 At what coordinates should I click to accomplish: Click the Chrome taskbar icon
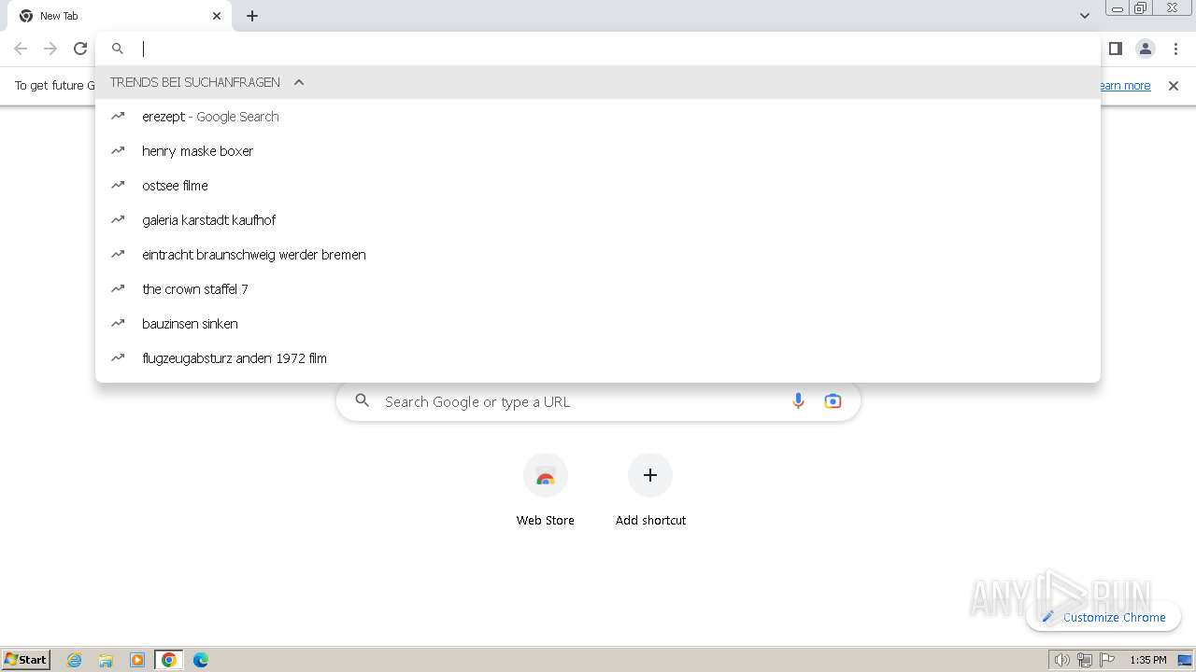pyautogui.click(x=169, y=660)
